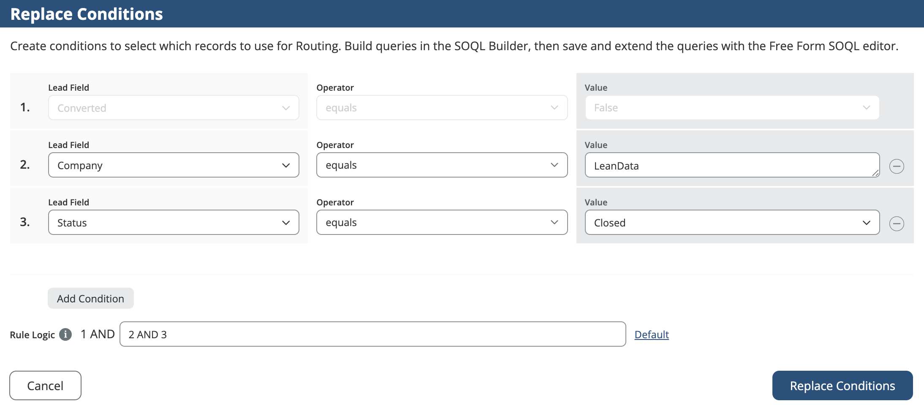The height and width of the screenshot is (415, 924).
Task: Open the Converted lead field dropdown
Action: pyautogui.click(x=174, y=108)
